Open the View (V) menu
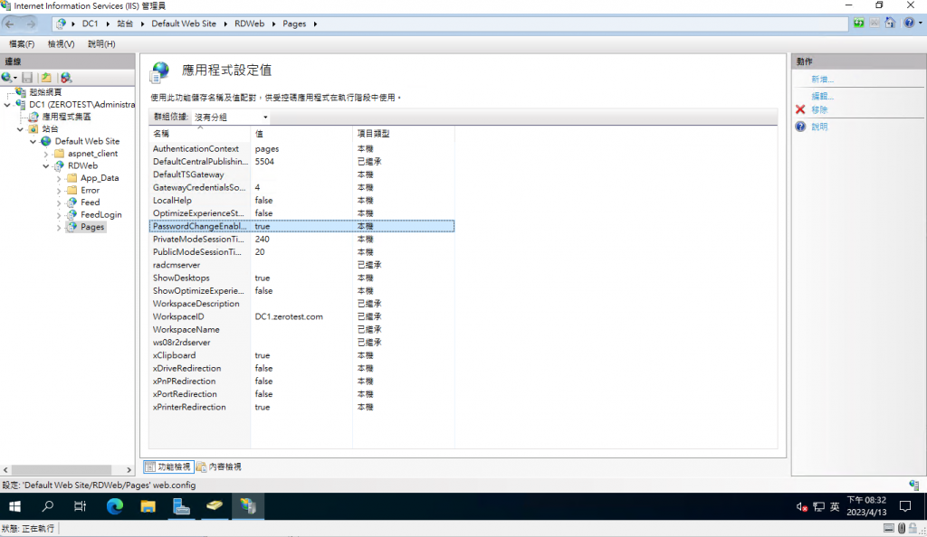This screenshot has width=927, height=537. point(61,43)
